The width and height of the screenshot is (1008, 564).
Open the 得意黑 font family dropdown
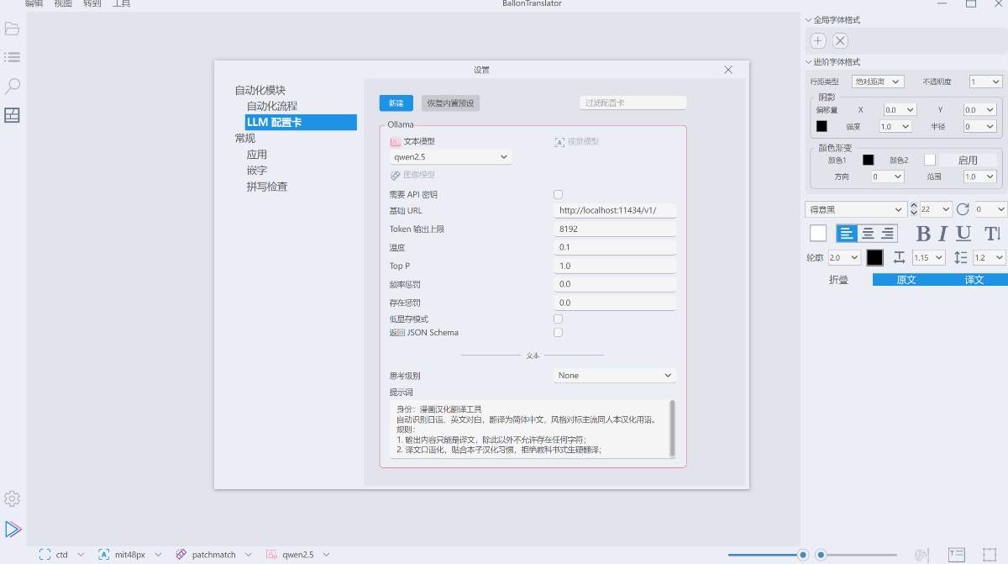855,209
